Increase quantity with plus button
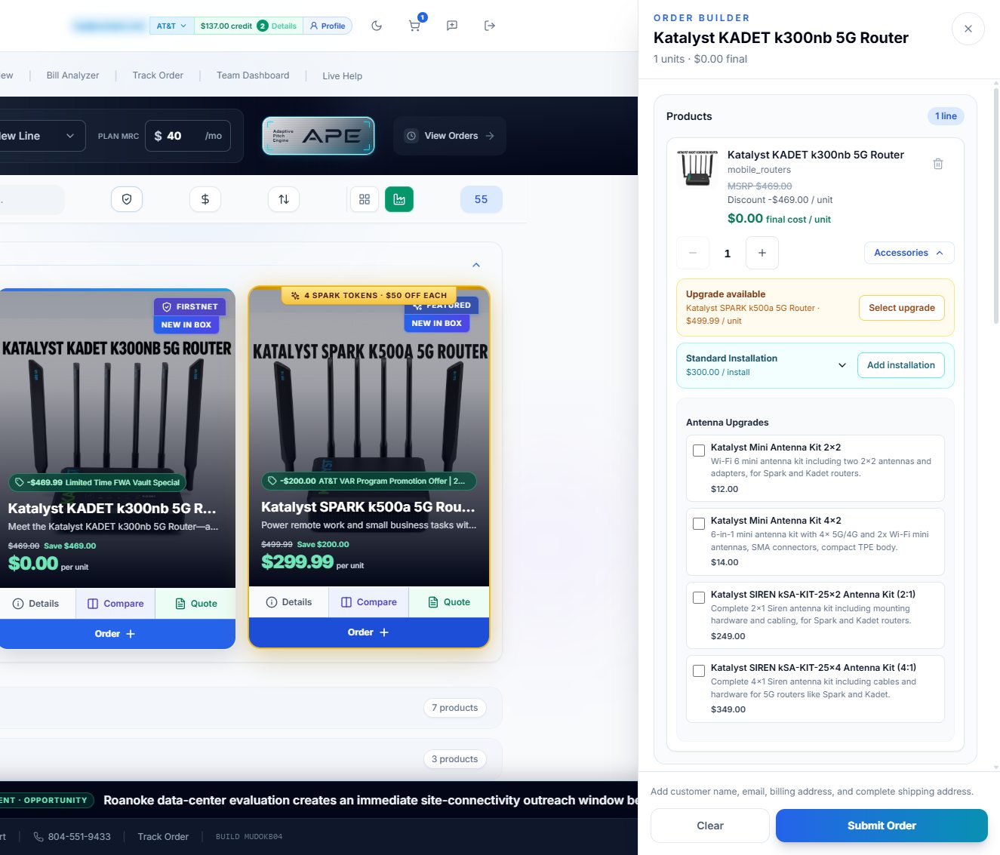 click(762, 253)
